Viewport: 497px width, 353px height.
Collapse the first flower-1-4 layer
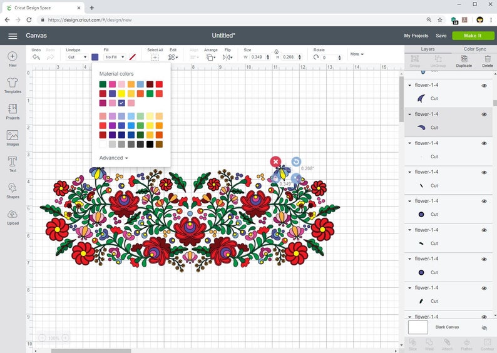[409, 85]
